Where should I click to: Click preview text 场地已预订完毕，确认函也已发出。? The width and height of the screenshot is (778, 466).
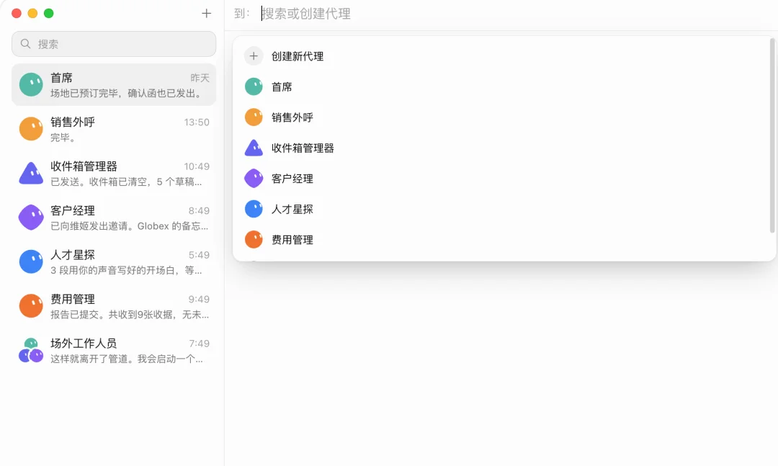click(x=128, y=94)
